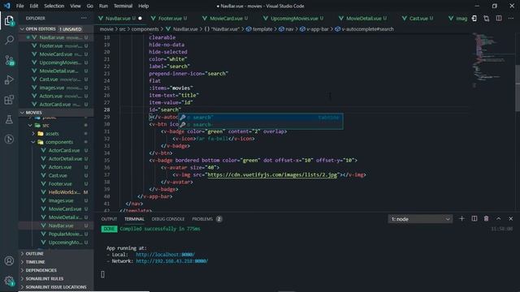The height and width of the screenshot is (292, 520).
Task: Open PopularMovie file in components tree
Action: pyautogui.click(x=65, y=234)
